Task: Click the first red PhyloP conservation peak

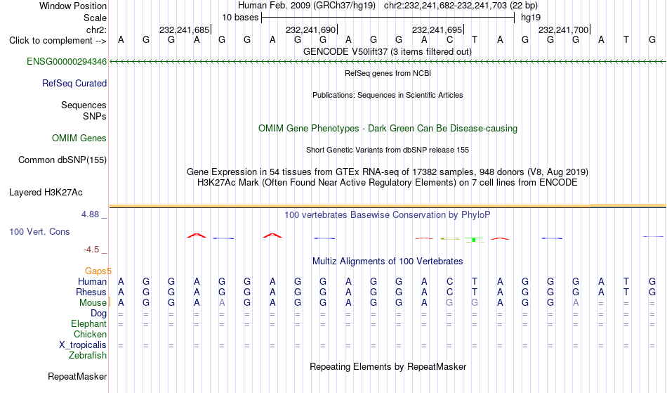Action: [x=197, y=236]
